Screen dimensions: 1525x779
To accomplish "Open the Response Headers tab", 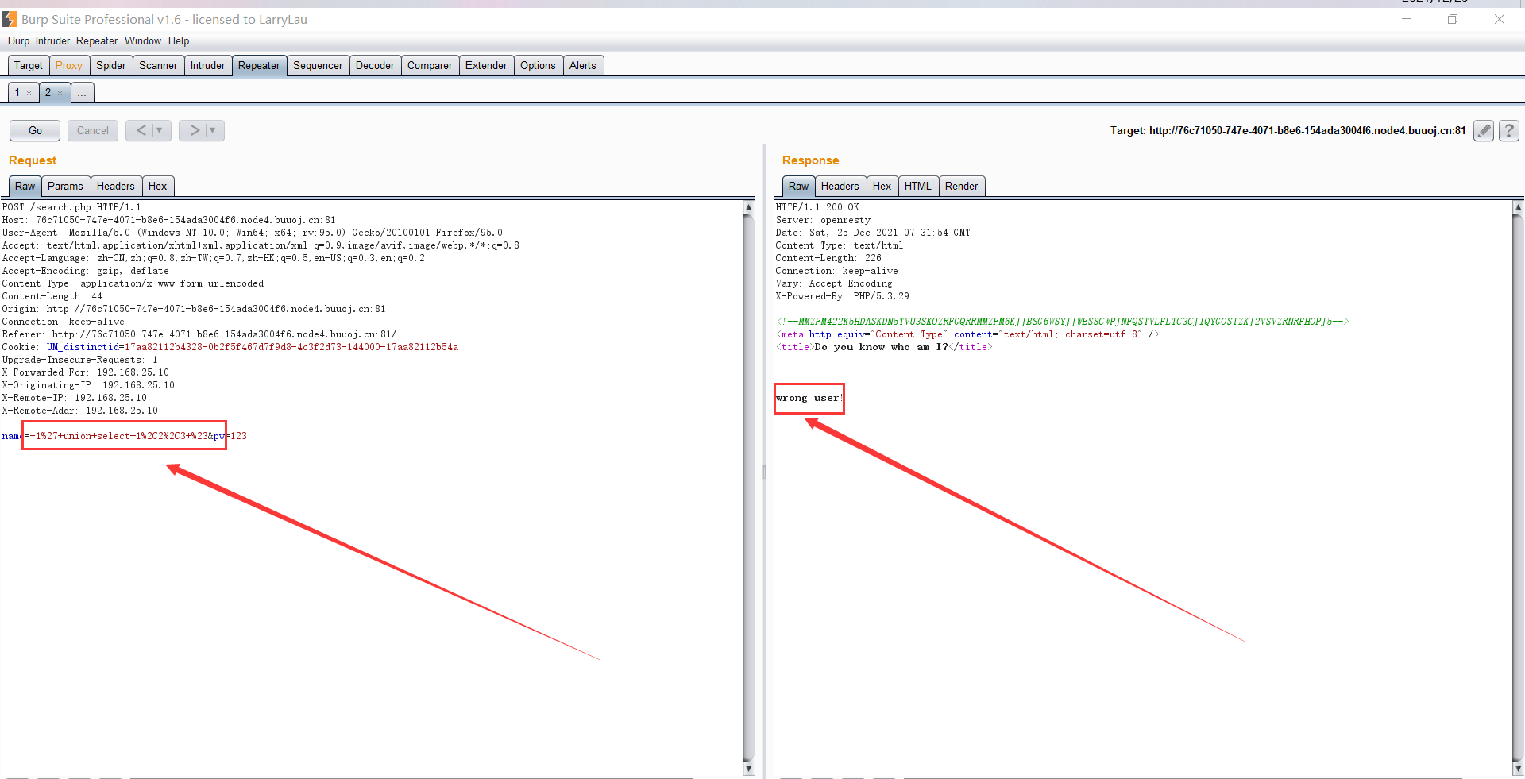I will [x=840, y=187].
